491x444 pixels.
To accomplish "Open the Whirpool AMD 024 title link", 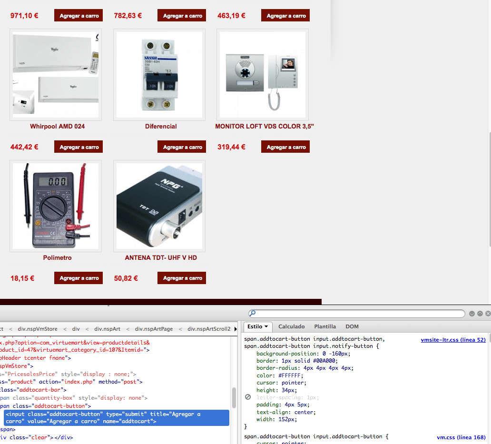I will (57, 126).
